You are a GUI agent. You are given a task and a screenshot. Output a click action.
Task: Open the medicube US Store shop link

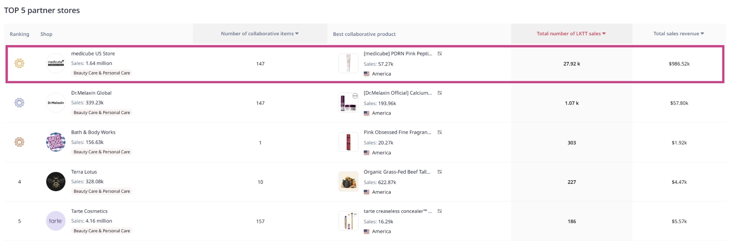point(93,54)
